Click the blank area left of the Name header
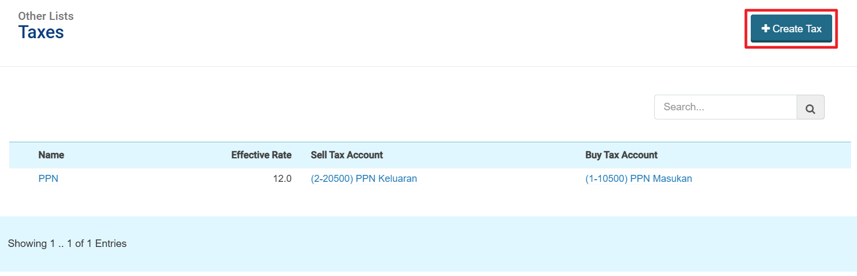 click(23, 155)
